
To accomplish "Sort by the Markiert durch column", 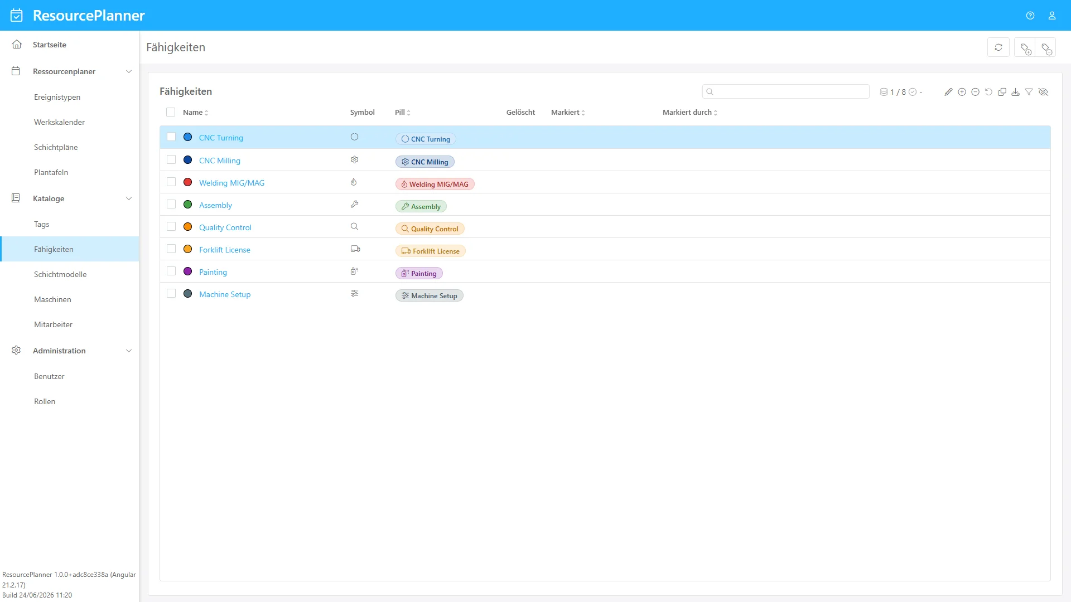I will click(x=690, y=112).
